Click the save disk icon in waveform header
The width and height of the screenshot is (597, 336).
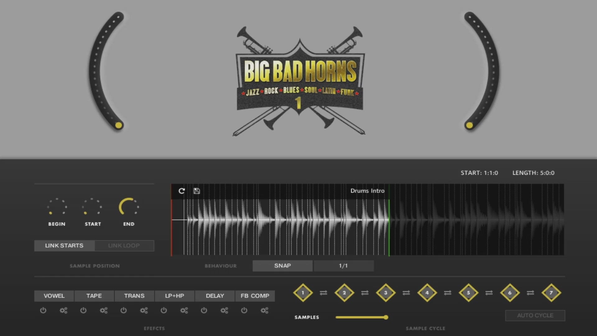tap(197, 191)
